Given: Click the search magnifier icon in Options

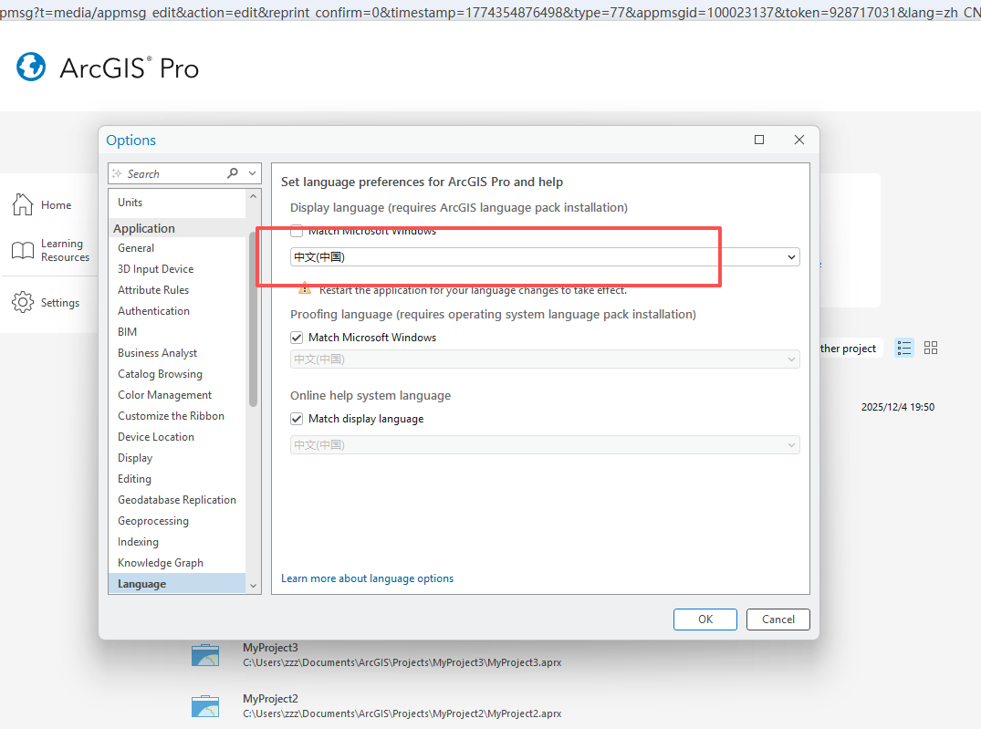Looking at the screenshot, I should point(233,173).
